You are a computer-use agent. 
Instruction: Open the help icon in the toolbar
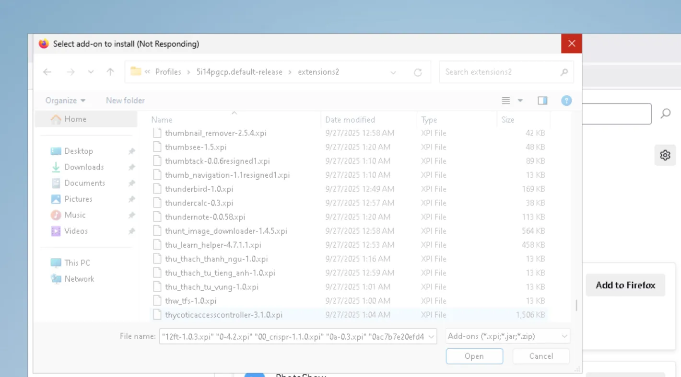click(566, 100)
